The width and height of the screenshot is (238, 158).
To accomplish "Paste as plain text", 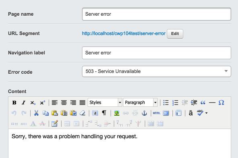I will 64,113.
